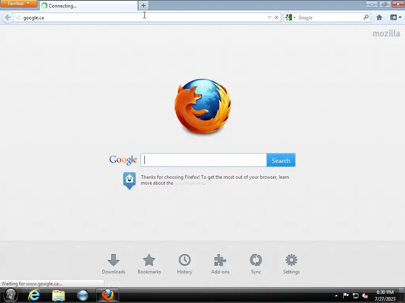Image resolution: width=405 pixels, height=303 pixels.
Task: Open Settings from the bottom launcher
Action: coord(291,264)
